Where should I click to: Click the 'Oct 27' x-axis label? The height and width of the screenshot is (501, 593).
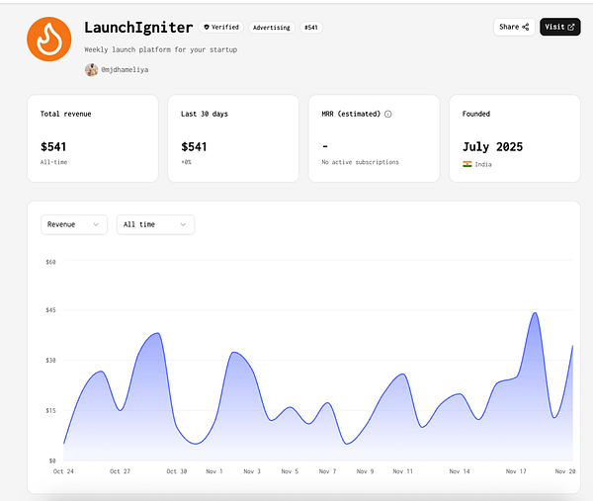click(120, 471)
